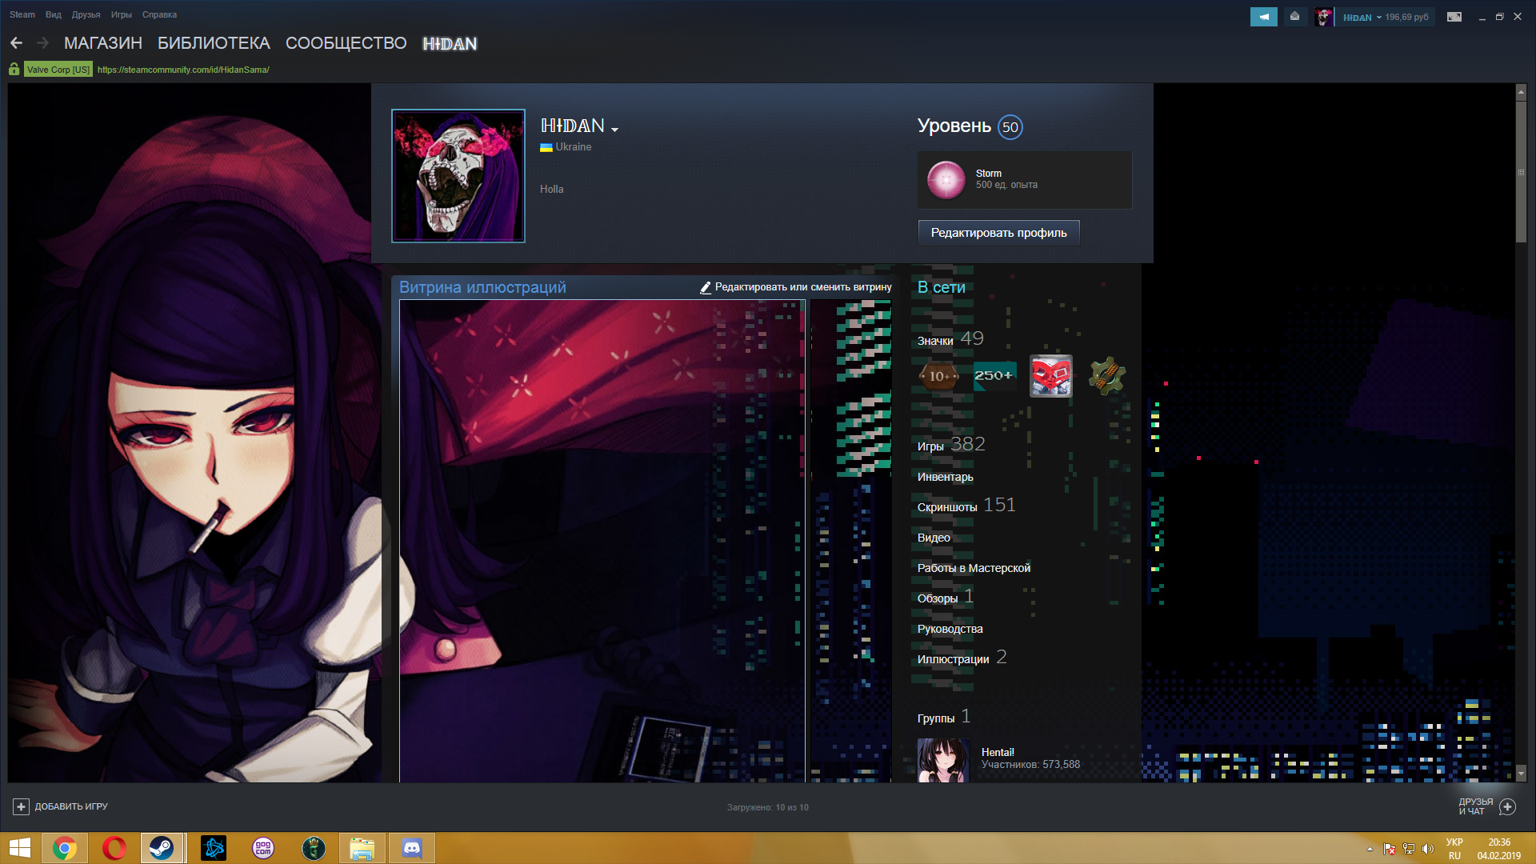Screen dimensions: 1536x864
Task: Open the Steam menu
Action: [22, 14]
